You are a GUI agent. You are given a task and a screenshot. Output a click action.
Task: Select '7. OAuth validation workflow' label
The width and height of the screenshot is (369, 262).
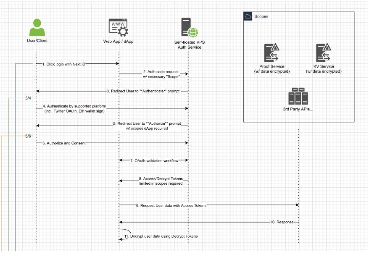coord(153,160)
